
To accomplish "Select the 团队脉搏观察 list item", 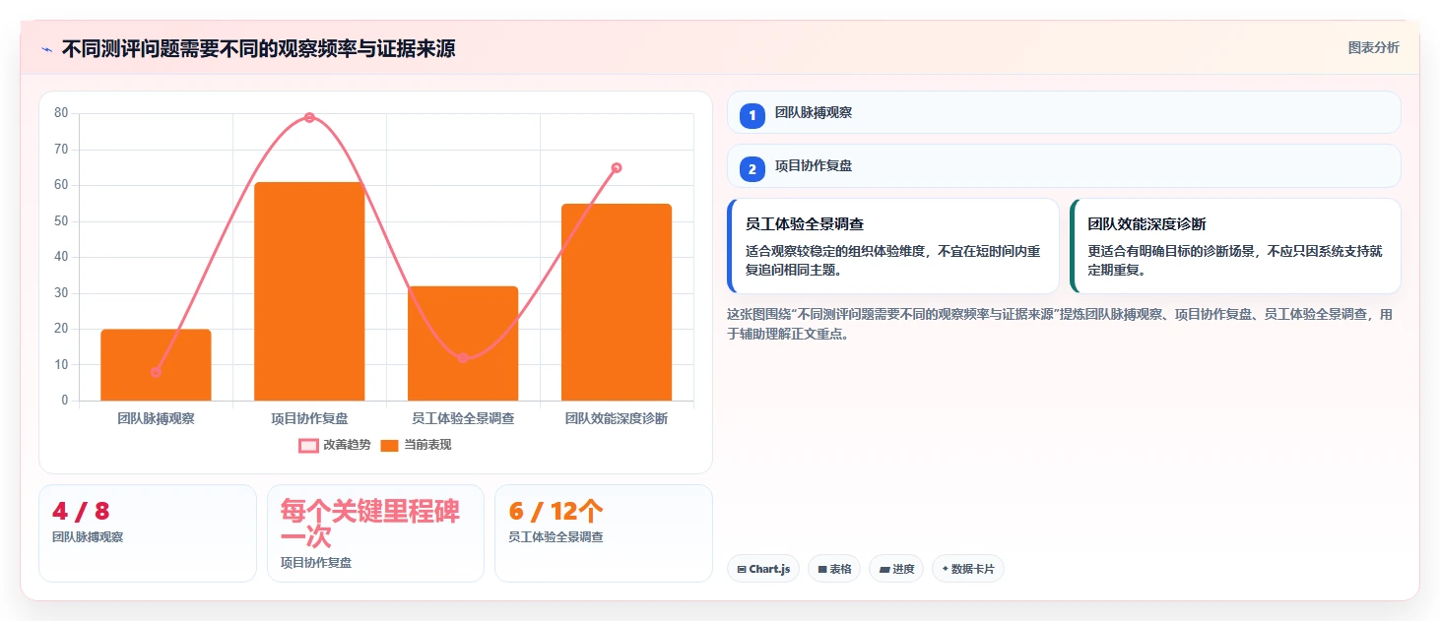I will click(x=1064, y=112).
